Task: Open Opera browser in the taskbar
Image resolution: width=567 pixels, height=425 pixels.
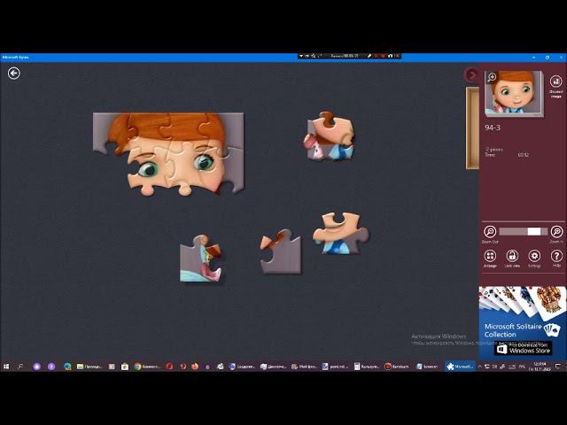Action: [x=169, y=367]
